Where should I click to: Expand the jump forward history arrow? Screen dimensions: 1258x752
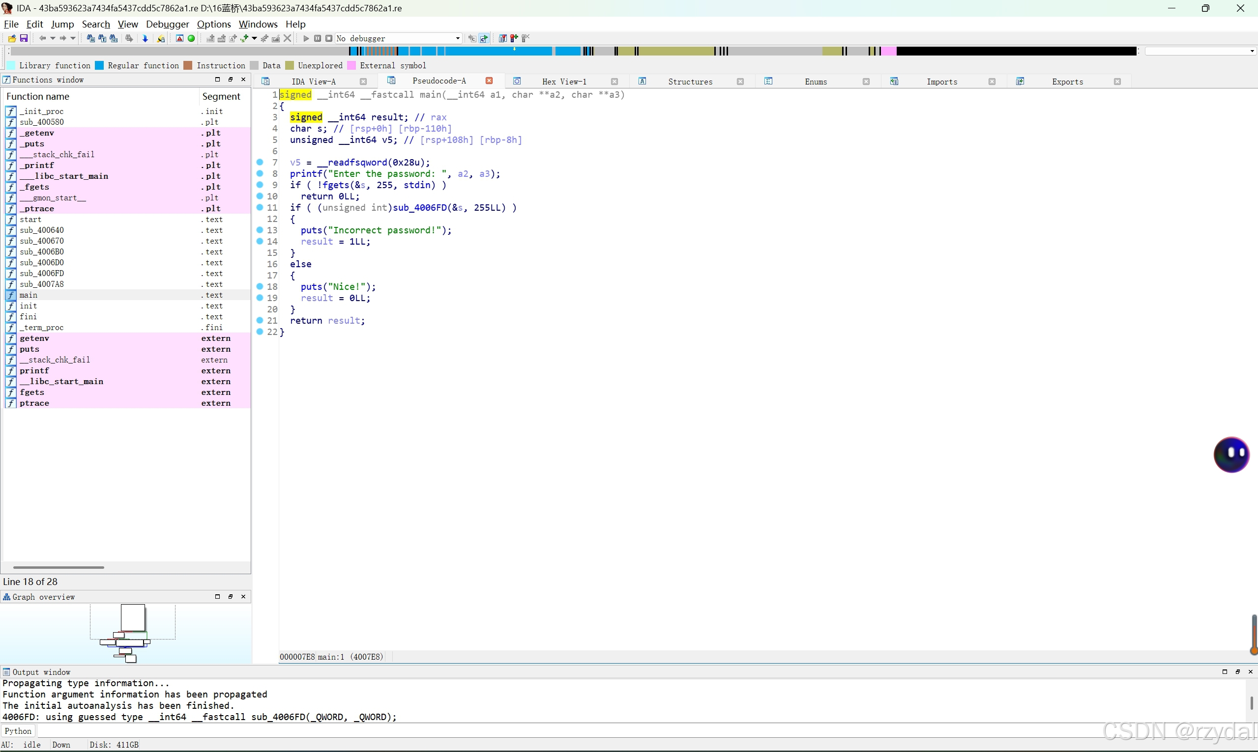(x=73, y=38)
